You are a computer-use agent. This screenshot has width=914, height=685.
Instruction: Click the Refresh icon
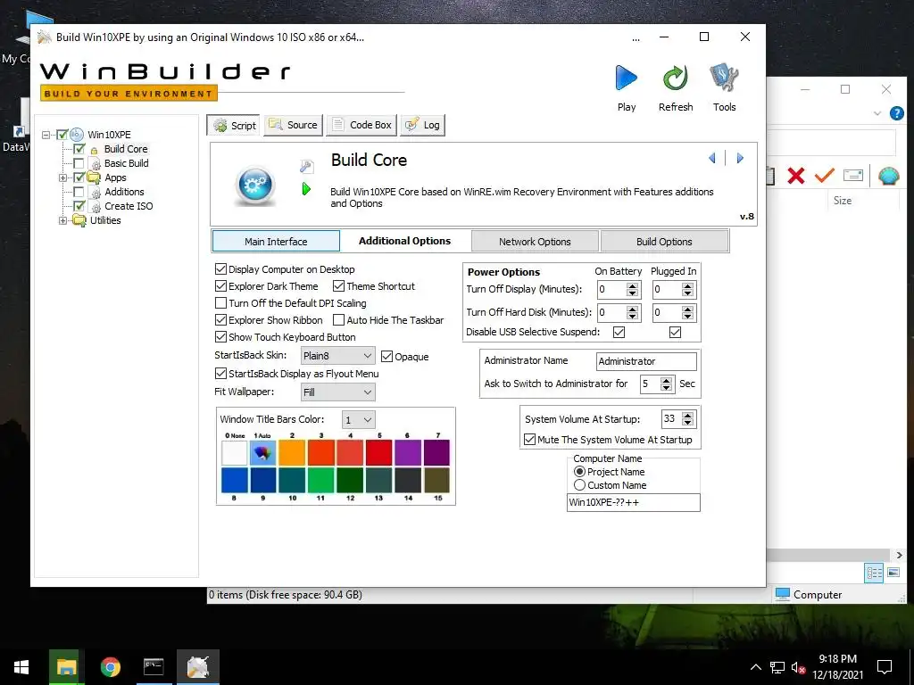click(x=675, y=78)
